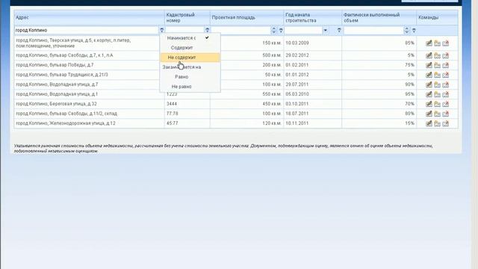Click red-X delete icon for бульвар Победы row
The image size is (478, 269).
point(445,65)
